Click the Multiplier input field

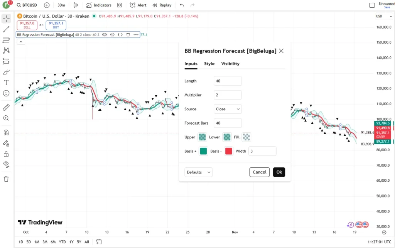pyautogui.click(x=228, y=95)
